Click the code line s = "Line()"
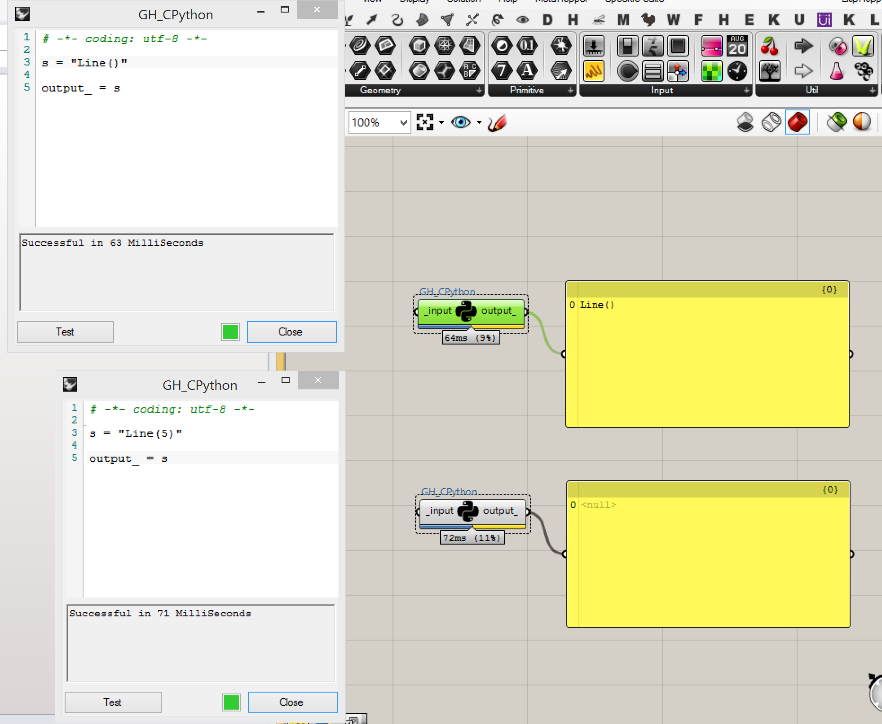The height and width of the screenshot is (724, 882). 84,63
